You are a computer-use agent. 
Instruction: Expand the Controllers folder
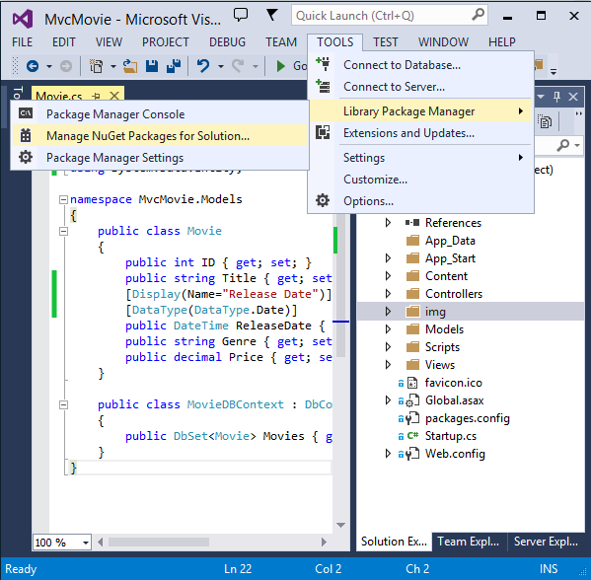(x=388, y=294)
